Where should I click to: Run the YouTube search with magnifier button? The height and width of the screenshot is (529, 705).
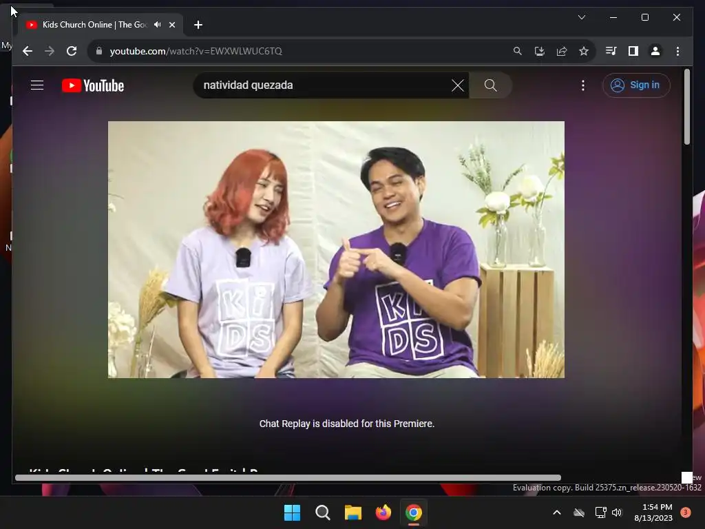(490, 85)
